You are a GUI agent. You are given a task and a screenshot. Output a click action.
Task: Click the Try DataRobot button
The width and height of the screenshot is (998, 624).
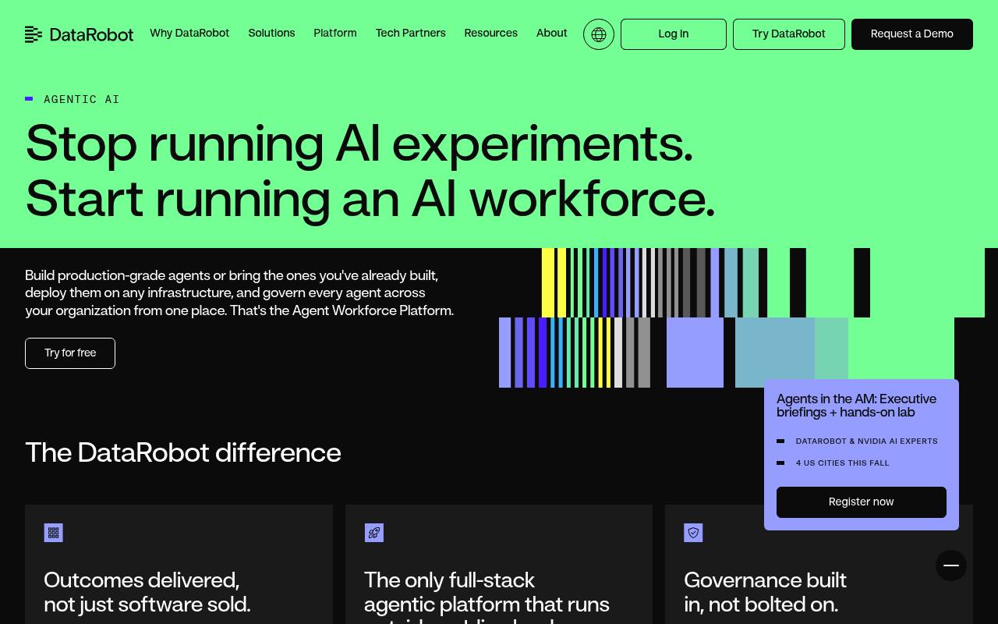tap(789, 34)
